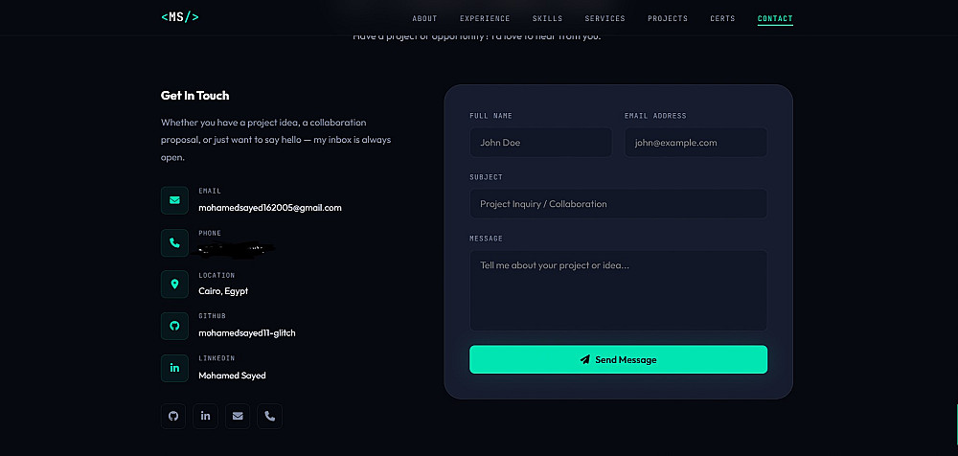Click into the Subject input field
This screenshot has height=456, width=958.
[618, 204]
